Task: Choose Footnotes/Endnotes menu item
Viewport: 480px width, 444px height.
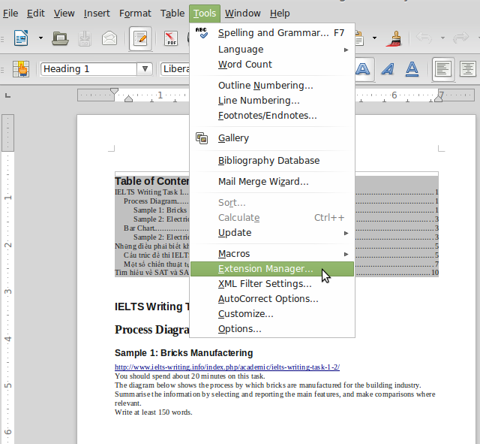Action: point(272,115)
